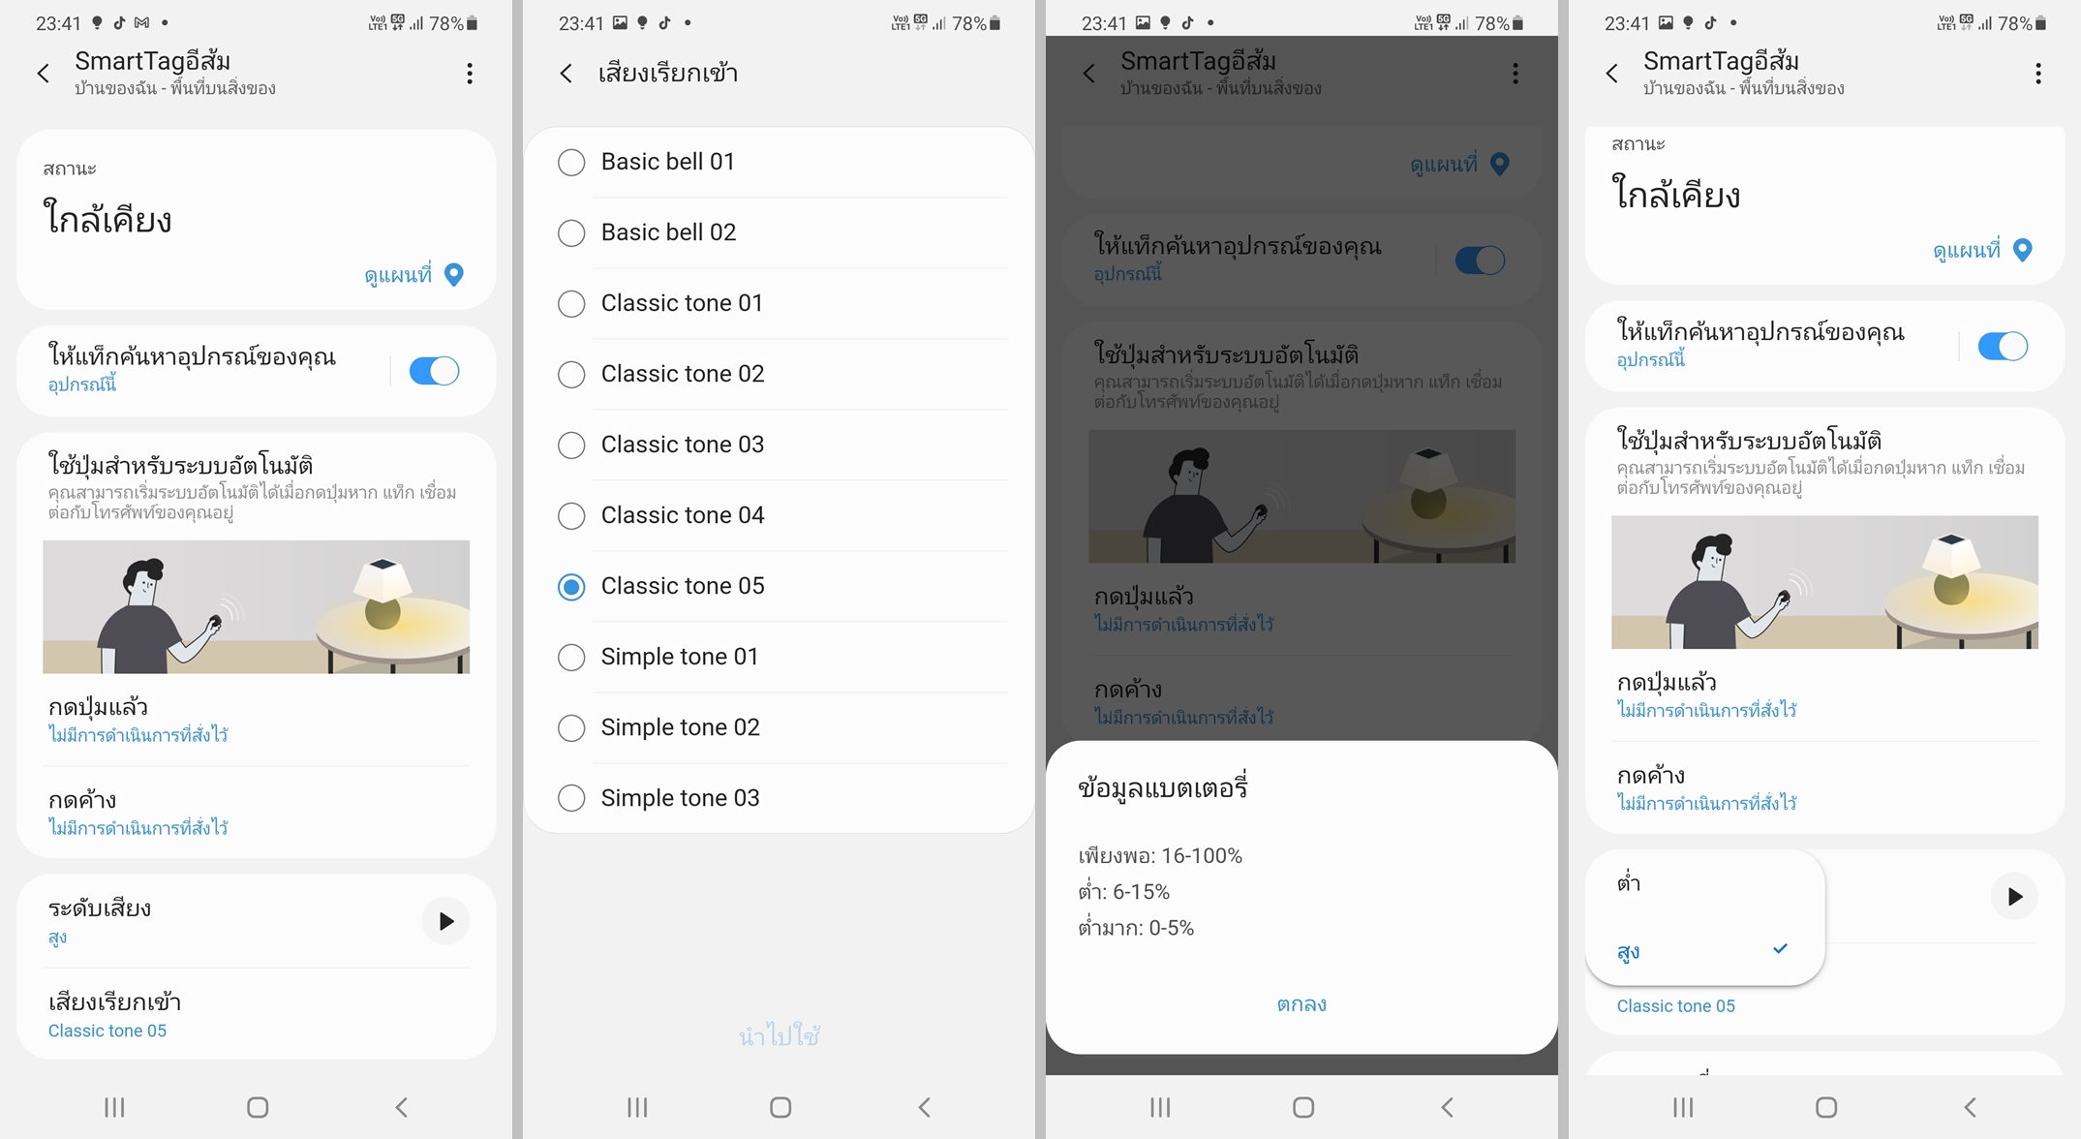This screenshot has height=1139, width=2081.
Task: Play the volume level sound in the first screen
Action: click(445, 921)
